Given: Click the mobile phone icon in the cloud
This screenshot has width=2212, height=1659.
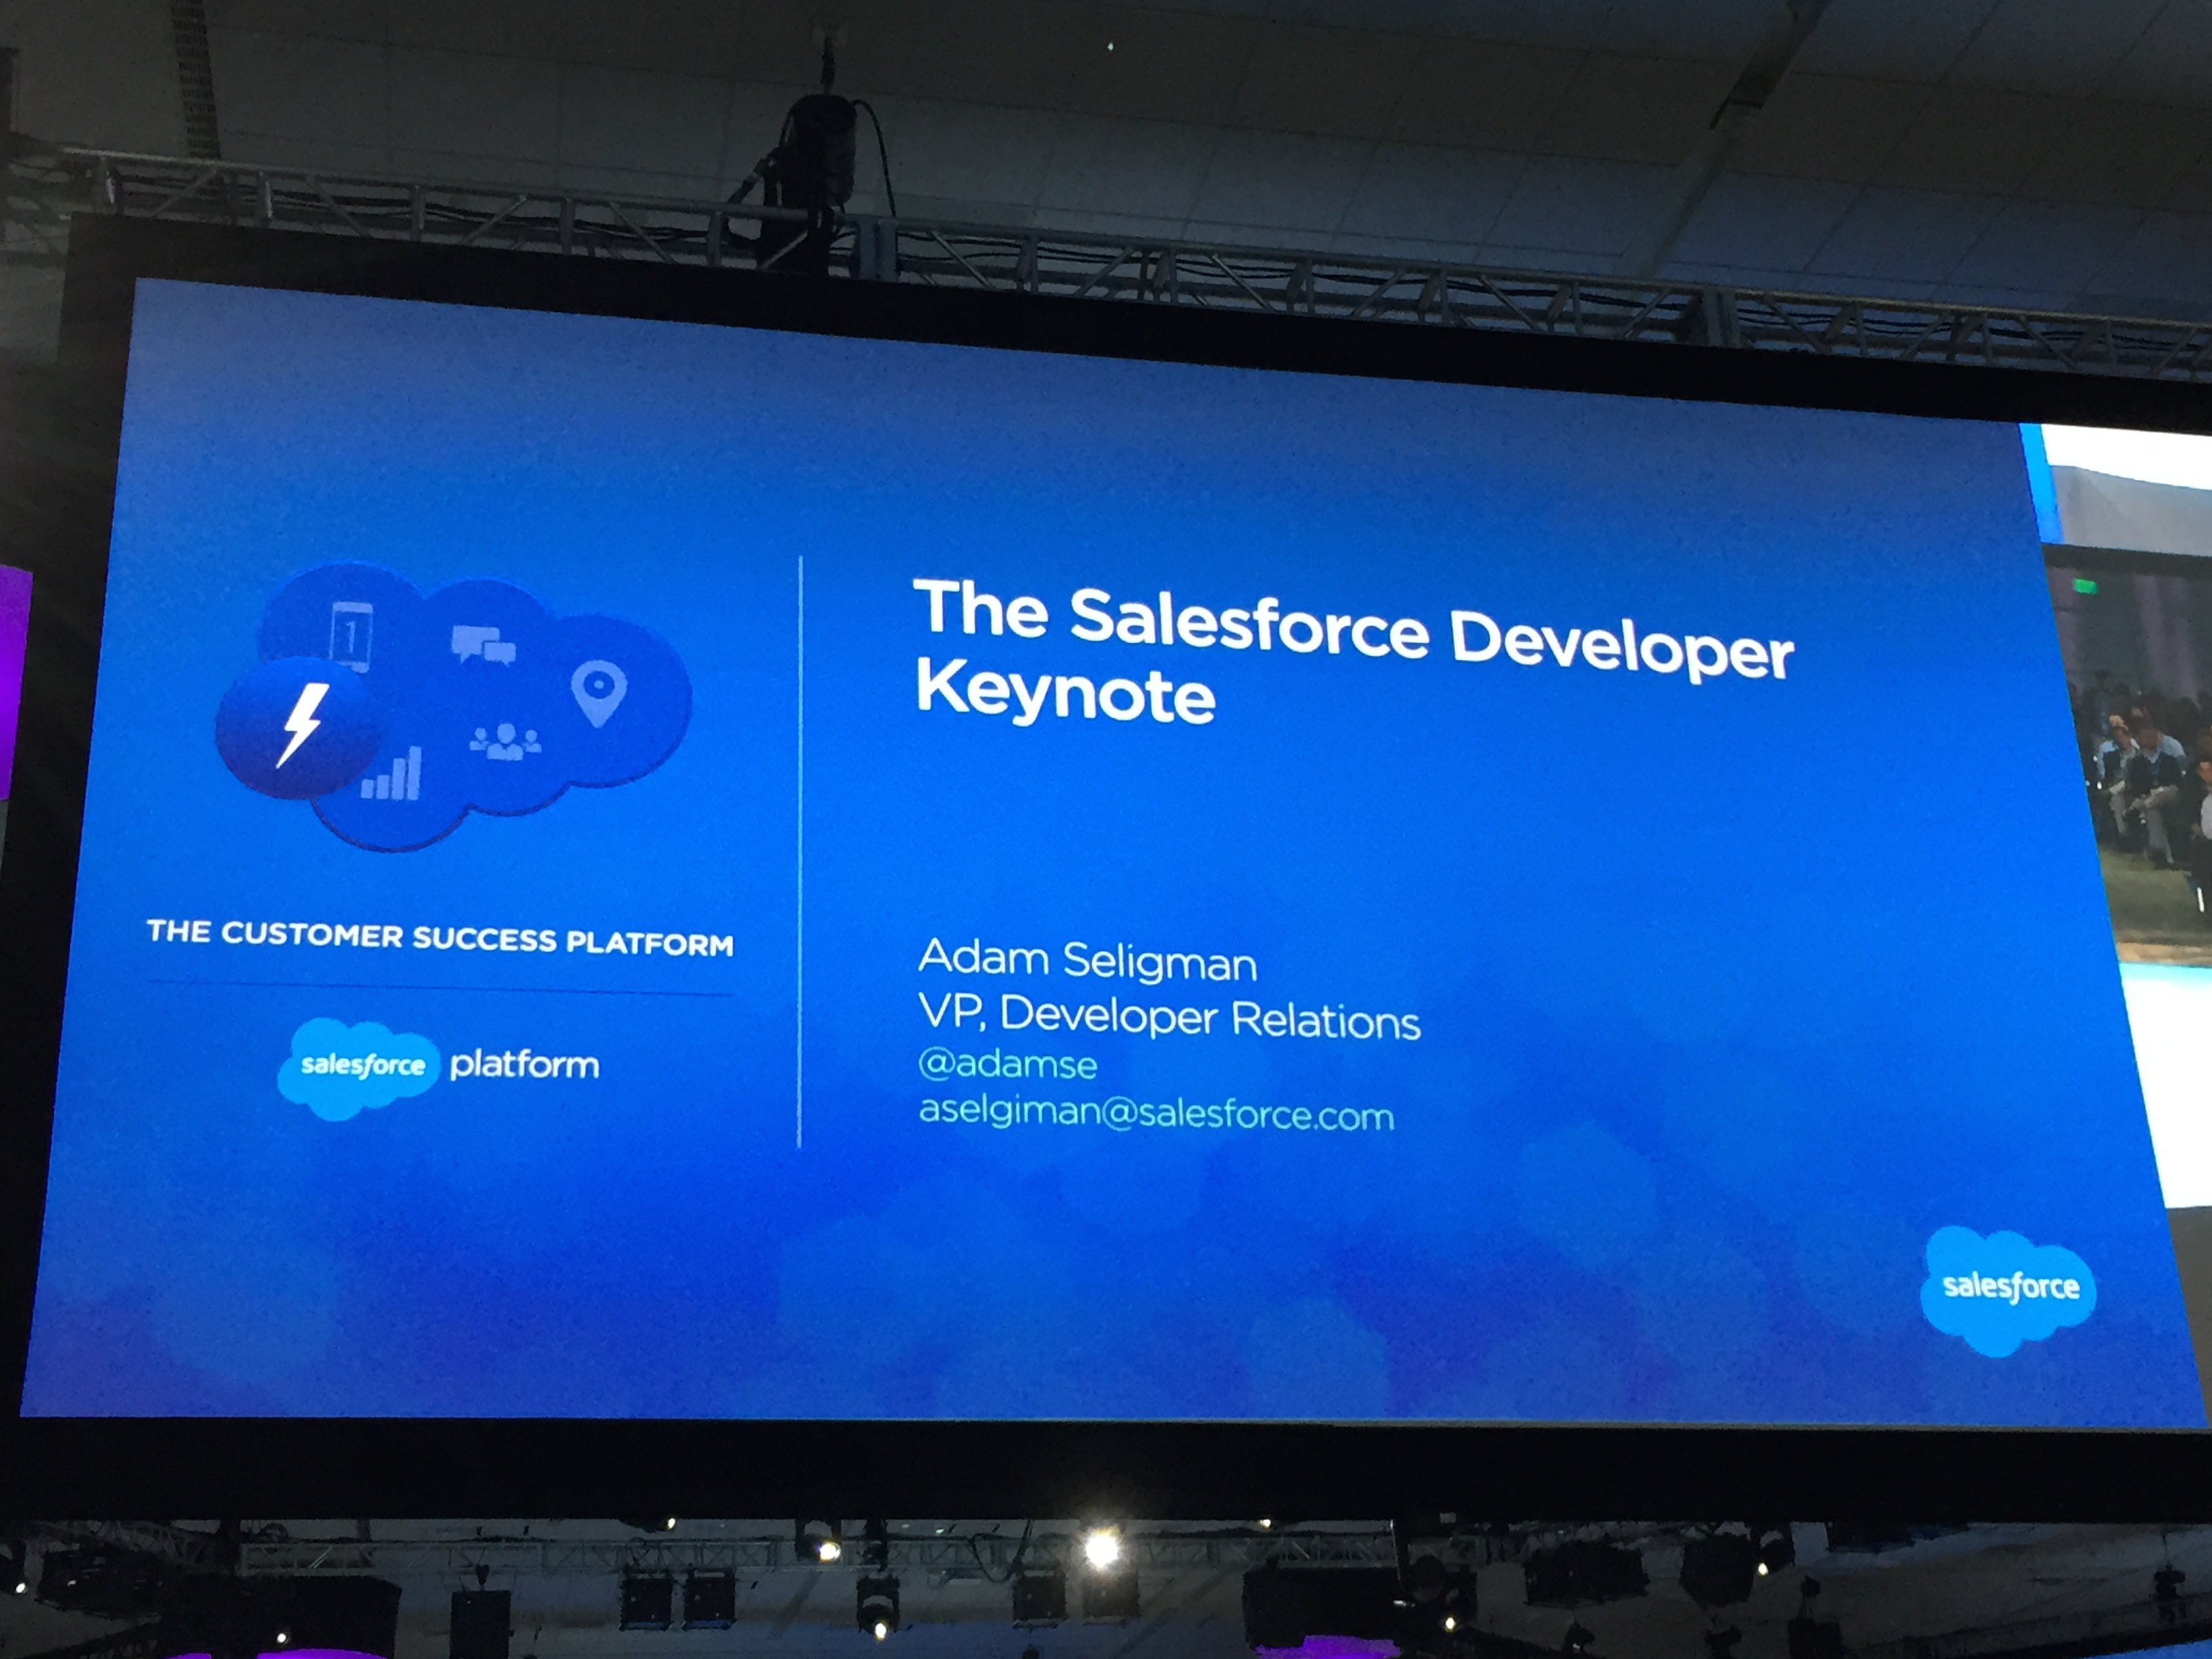Looking at the screenshot, I should (350, 634).
